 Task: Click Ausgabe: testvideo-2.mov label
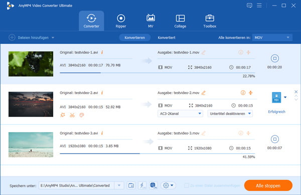178,93
